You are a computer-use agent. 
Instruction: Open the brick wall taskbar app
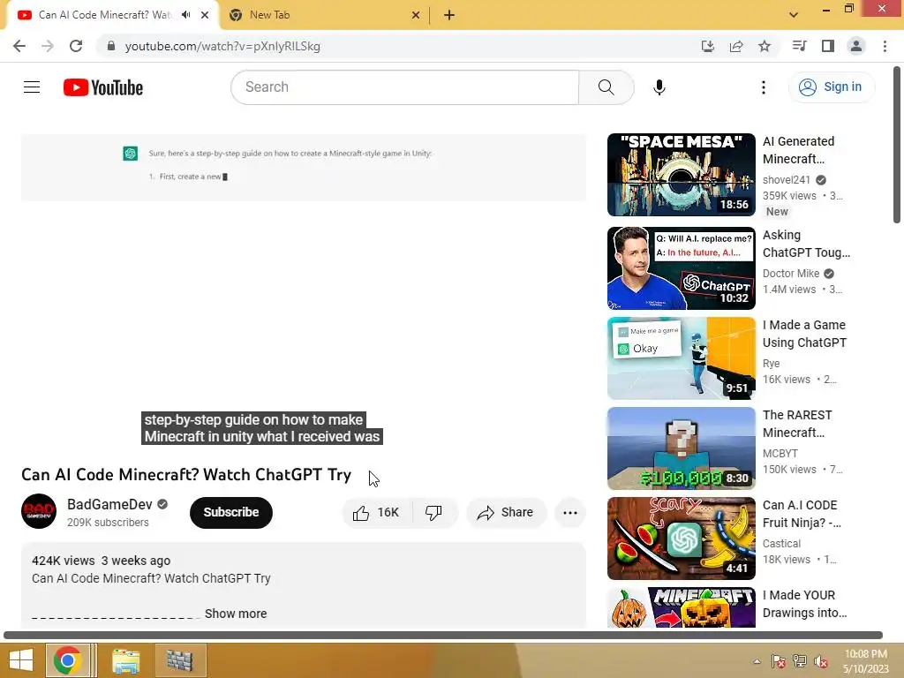click(x=180, y=660)
